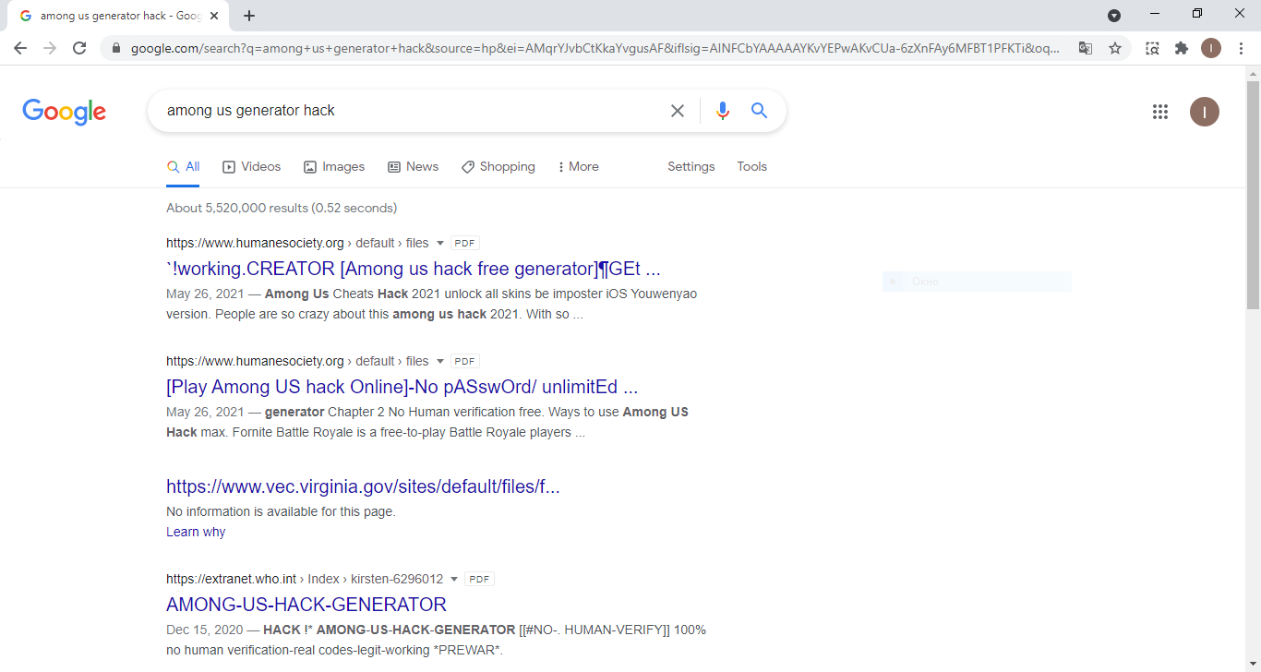Select the All results tab

pos(183,167)
